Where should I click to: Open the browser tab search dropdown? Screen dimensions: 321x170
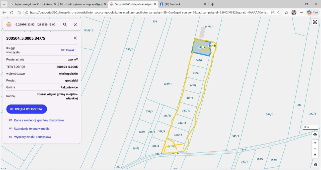[4, 4]
